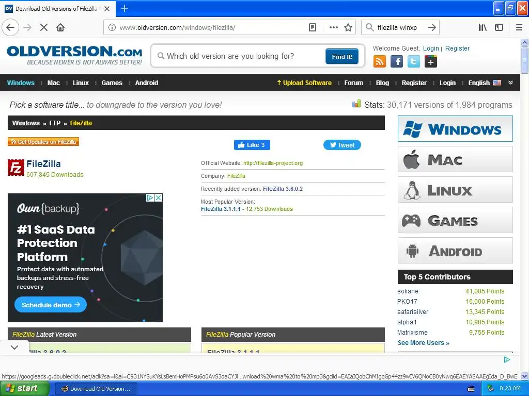Open the Library bookshelf icon
The image size is (529, 396).
pyautogui.click(x=483, y=27)
